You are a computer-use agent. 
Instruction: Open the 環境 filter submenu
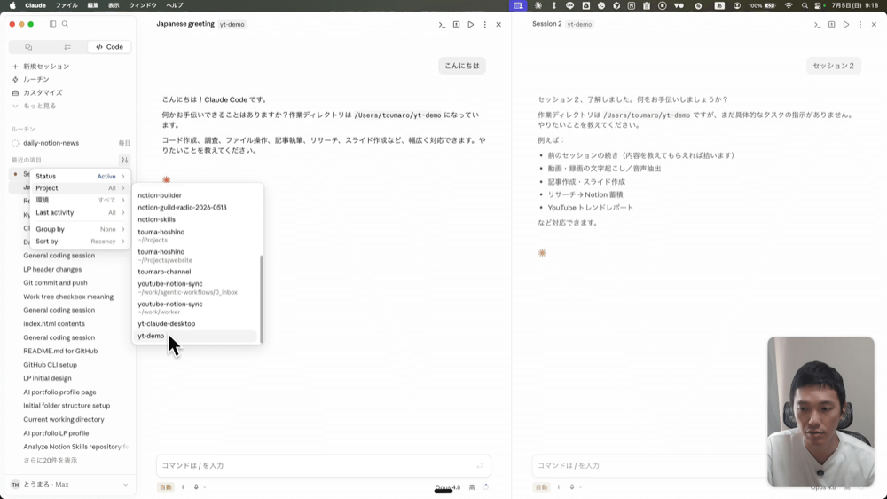tap(80, 200)
